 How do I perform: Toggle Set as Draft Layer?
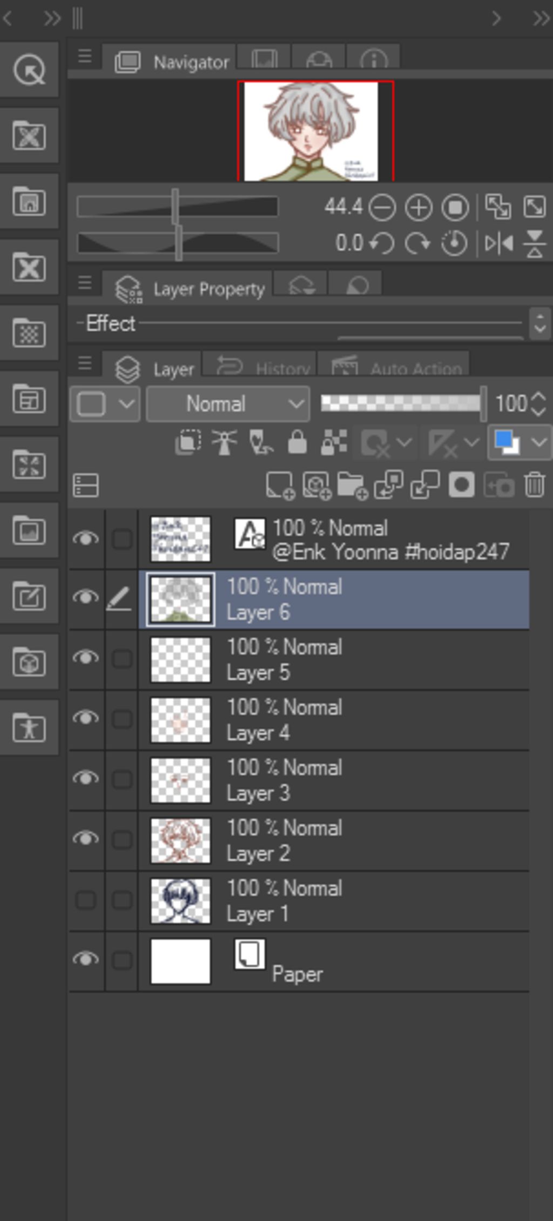tap(261, 442)
